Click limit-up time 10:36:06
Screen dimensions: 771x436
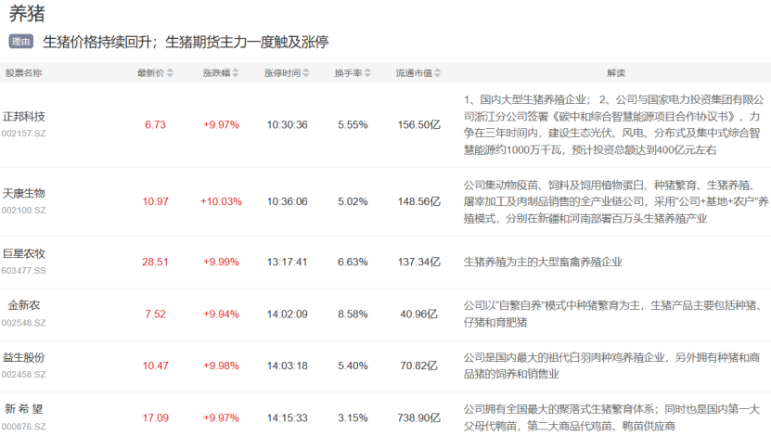pos(288,201)
